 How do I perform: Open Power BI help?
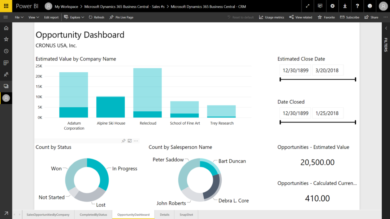tap(357, 6)
